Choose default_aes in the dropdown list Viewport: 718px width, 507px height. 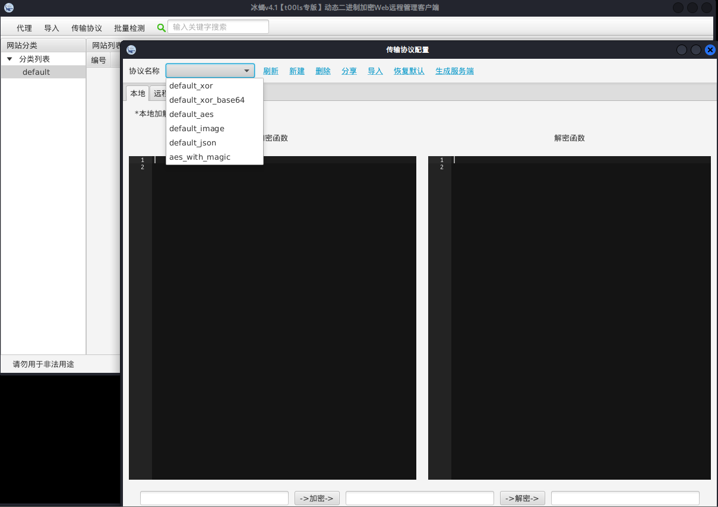click(191, 115)
